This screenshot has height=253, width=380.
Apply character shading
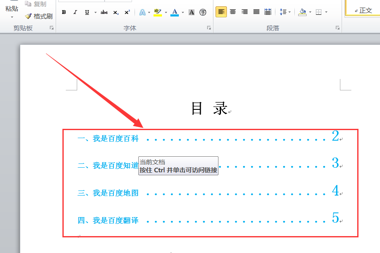(x=191, y=12)
